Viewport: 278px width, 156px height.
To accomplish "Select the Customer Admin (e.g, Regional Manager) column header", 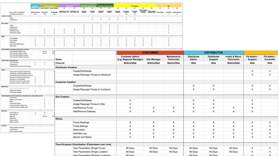I will point(130,58).
